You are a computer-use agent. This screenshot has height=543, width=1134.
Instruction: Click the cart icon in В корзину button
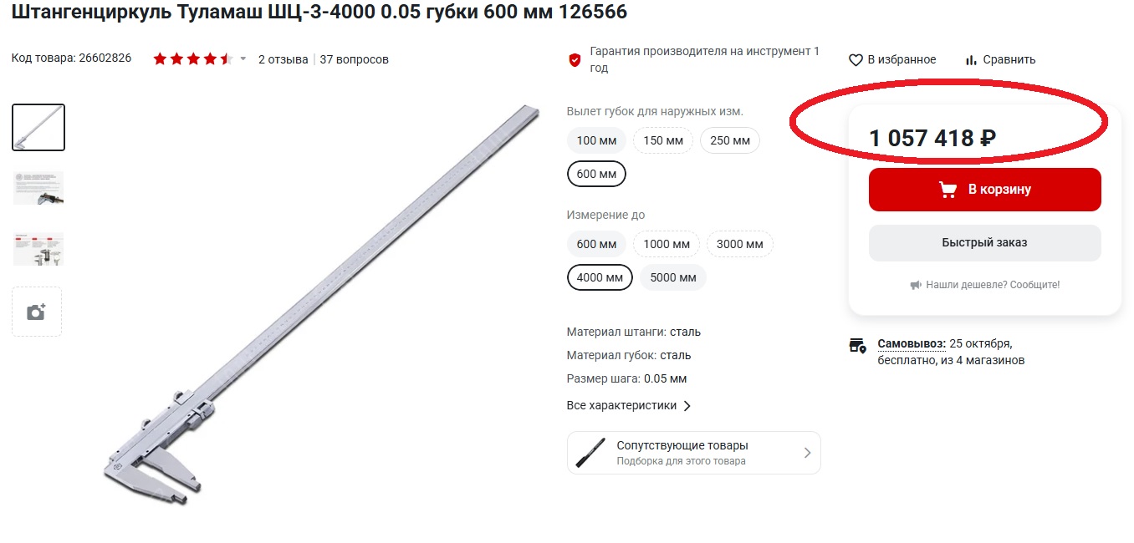click(948, 190)
